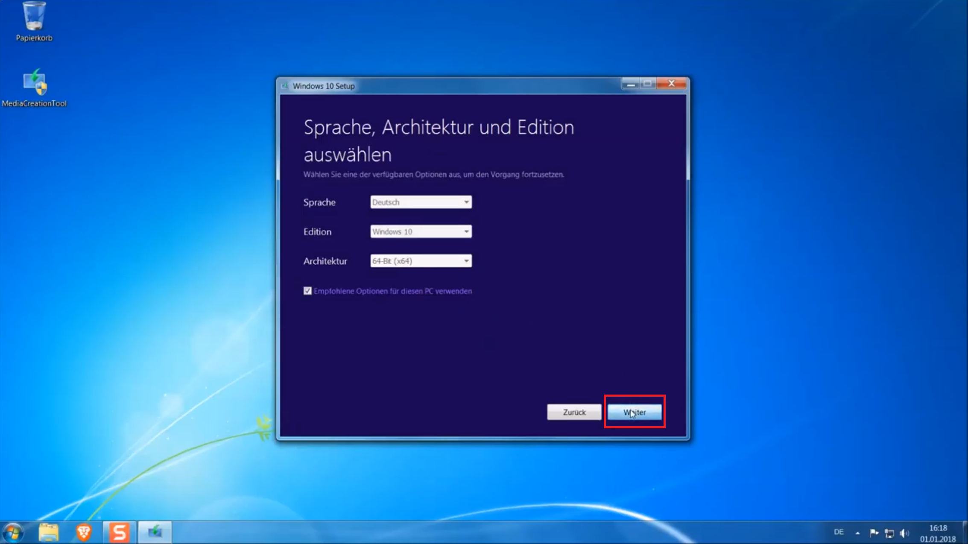968x544 pixels.
Task: Uncheck Empfohlene Optionen für diesen PC verwenden
Action: coord(307,291)
